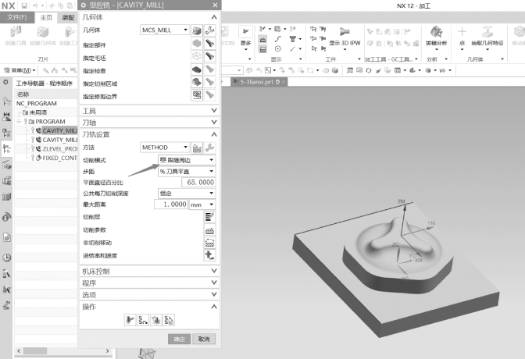Click the 平面直径百分比 value field
Screen dimensions: 525x359
tap(199, 182)
